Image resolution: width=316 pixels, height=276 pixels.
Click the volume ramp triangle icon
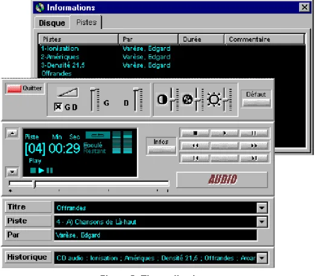pyautogui.click(x=67, y=92)
